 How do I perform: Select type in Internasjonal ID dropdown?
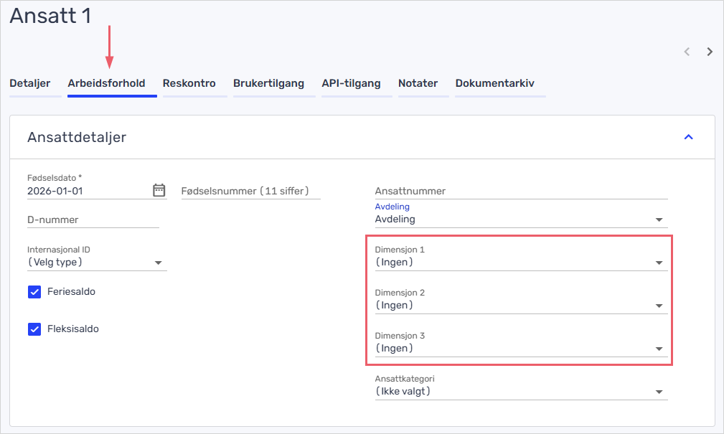(96, 263)
